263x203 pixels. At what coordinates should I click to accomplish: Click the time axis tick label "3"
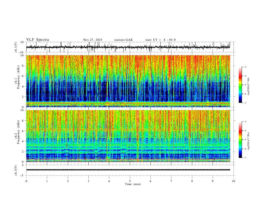88,181
